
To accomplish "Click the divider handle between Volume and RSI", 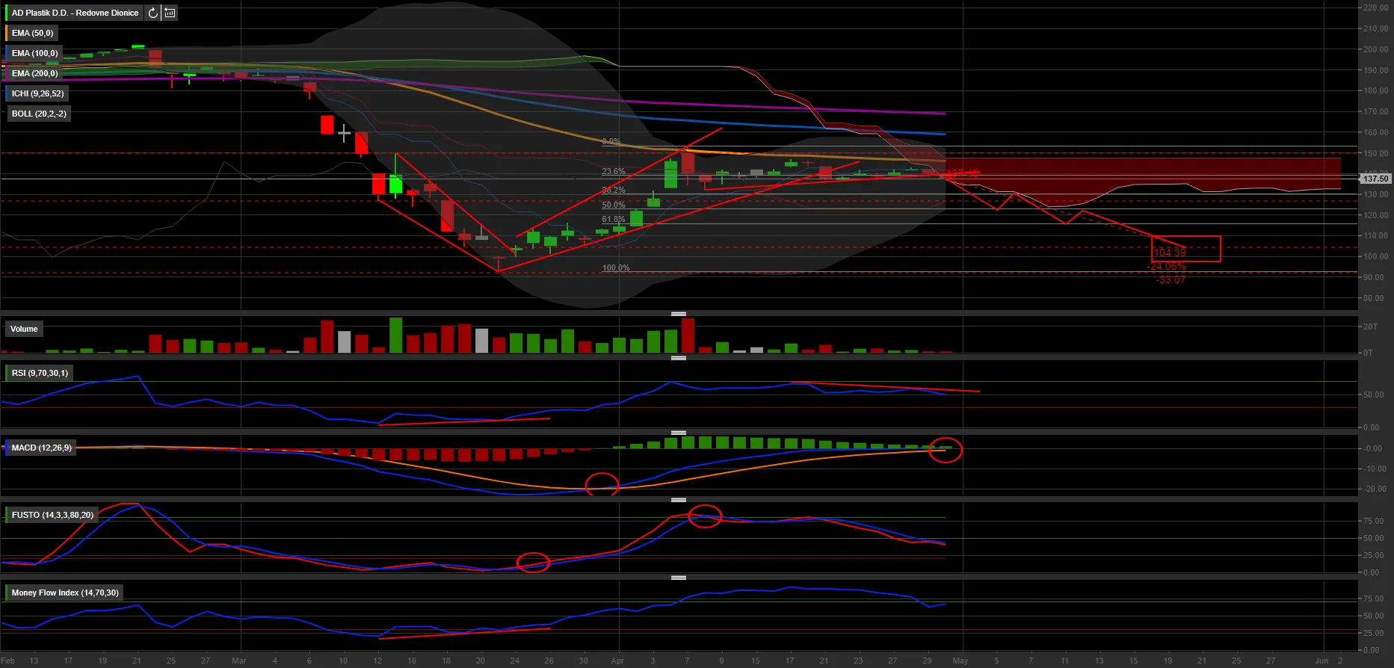I will (x=679, y=358).
